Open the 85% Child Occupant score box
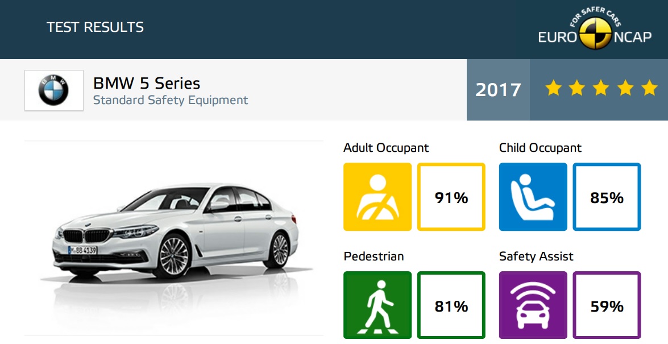The height and width of the screenshot is (344, 668). (x=607, y=197)
